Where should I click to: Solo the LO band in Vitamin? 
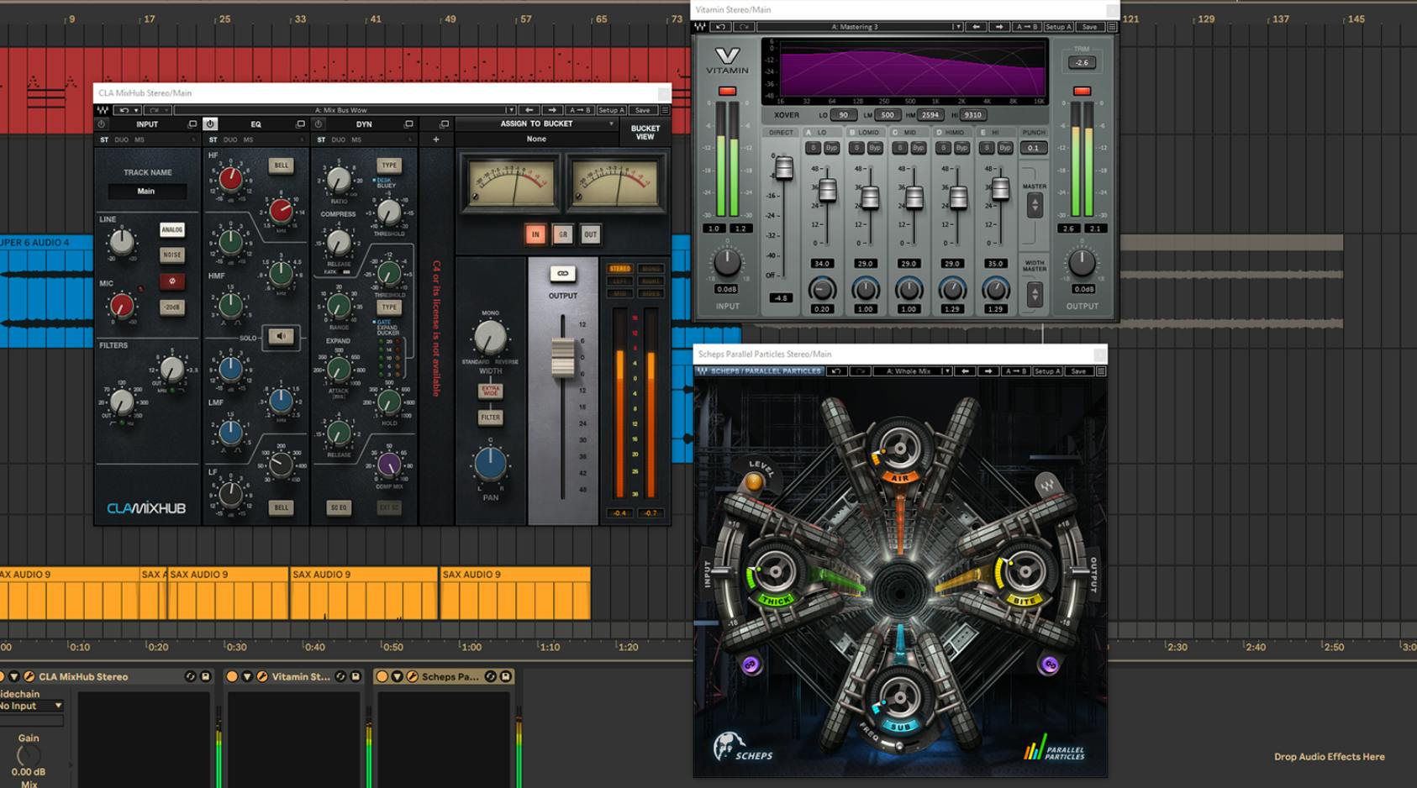(813, 148)
